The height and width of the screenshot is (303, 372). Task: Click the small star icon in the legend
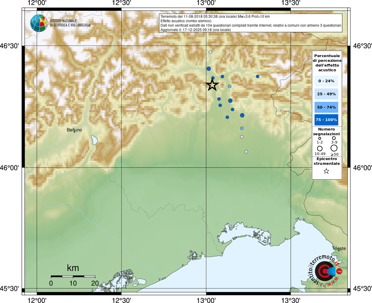[326, 171]
